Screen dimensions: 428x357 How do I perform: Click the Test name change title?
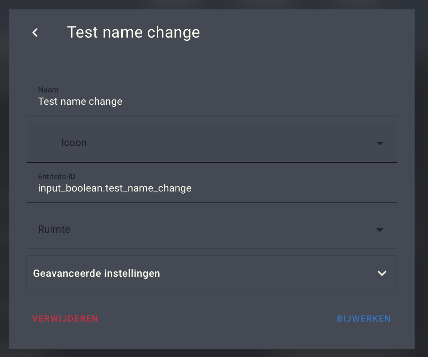pos(133,32)
